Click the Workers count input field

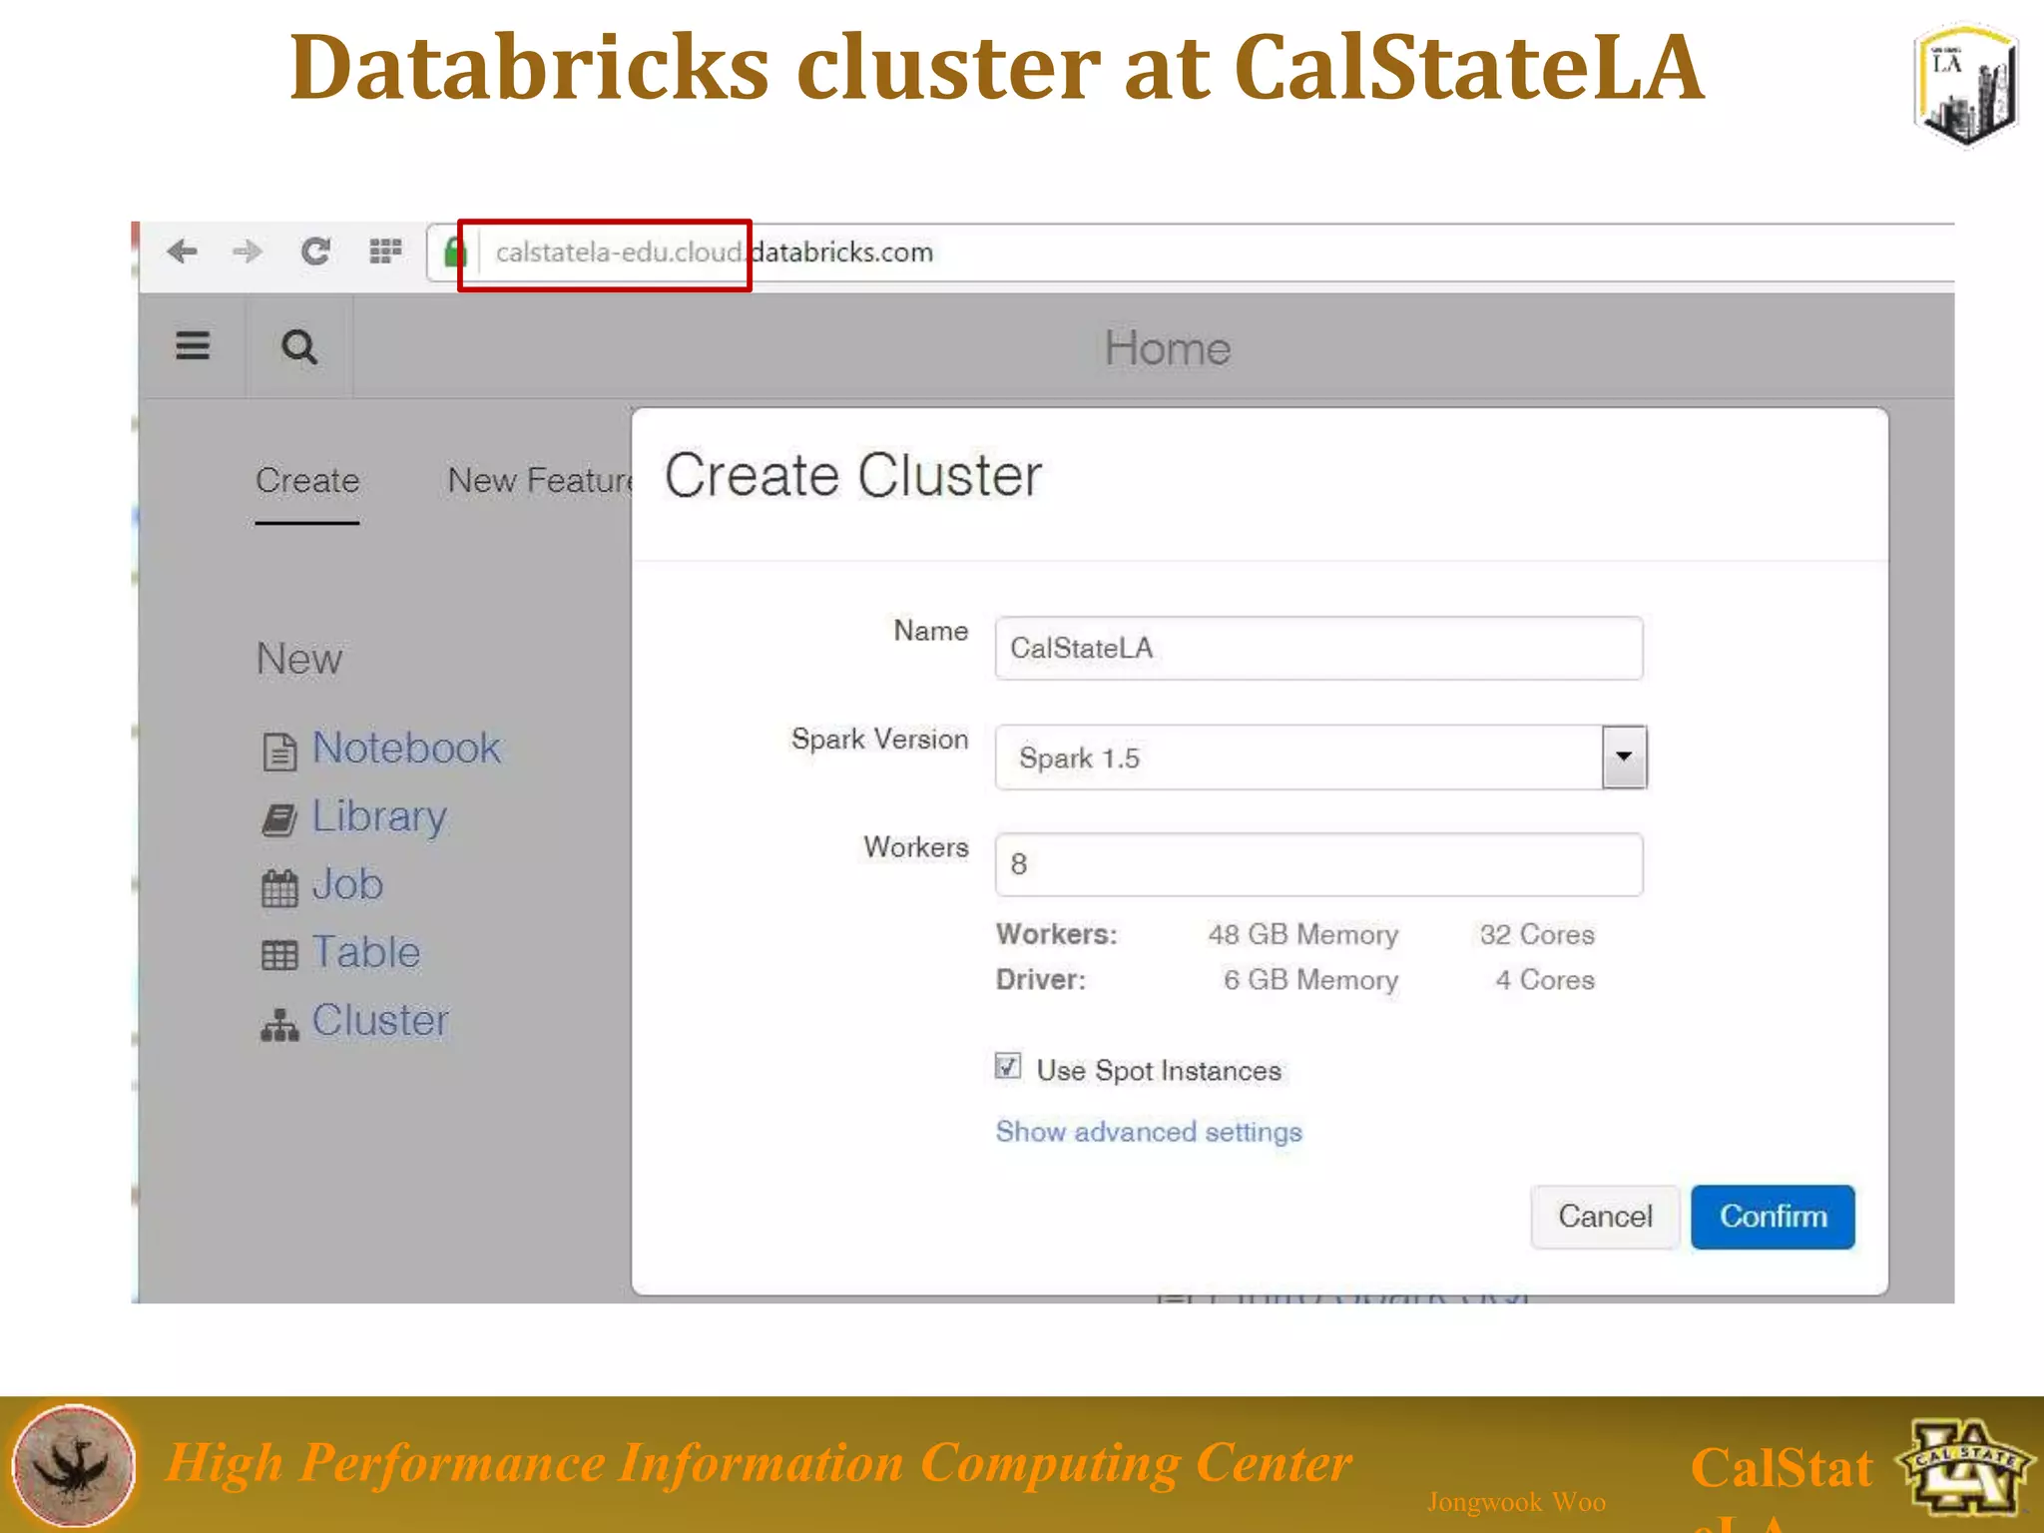coord(1318,864)
